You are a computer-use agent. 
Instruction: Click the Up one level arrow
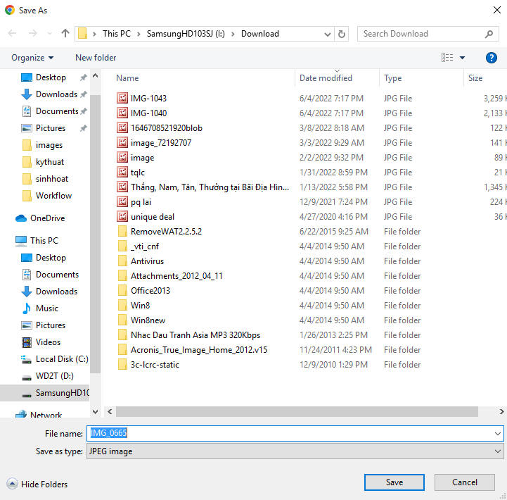(65, 34)
